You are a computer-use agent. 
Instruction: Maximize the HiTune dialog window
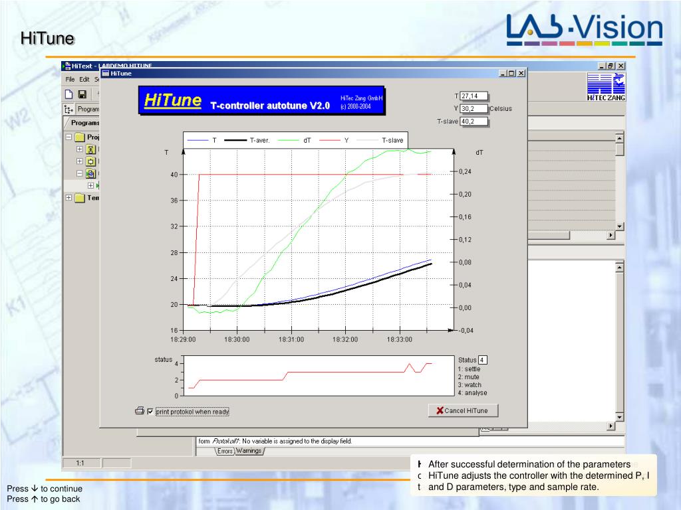click(x=511, y=73)
